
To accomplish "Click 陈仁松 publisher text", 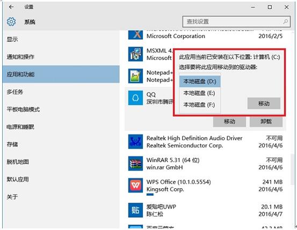I will click(155, 214).
